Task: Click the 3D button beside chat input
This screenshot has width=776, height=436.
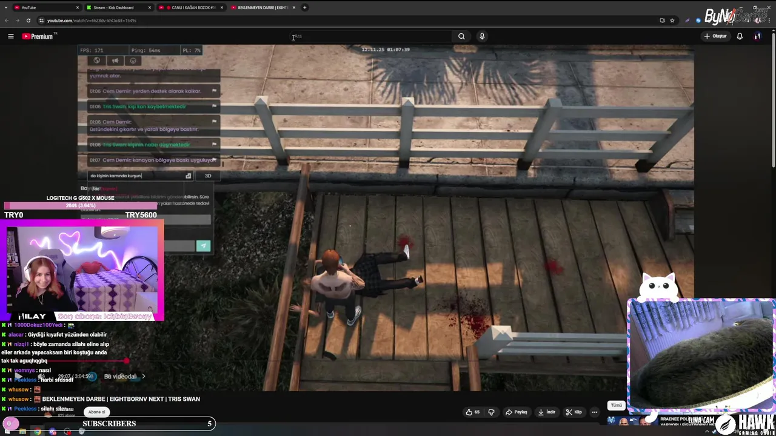Action: pyautogui.click(x=208, y=176)
